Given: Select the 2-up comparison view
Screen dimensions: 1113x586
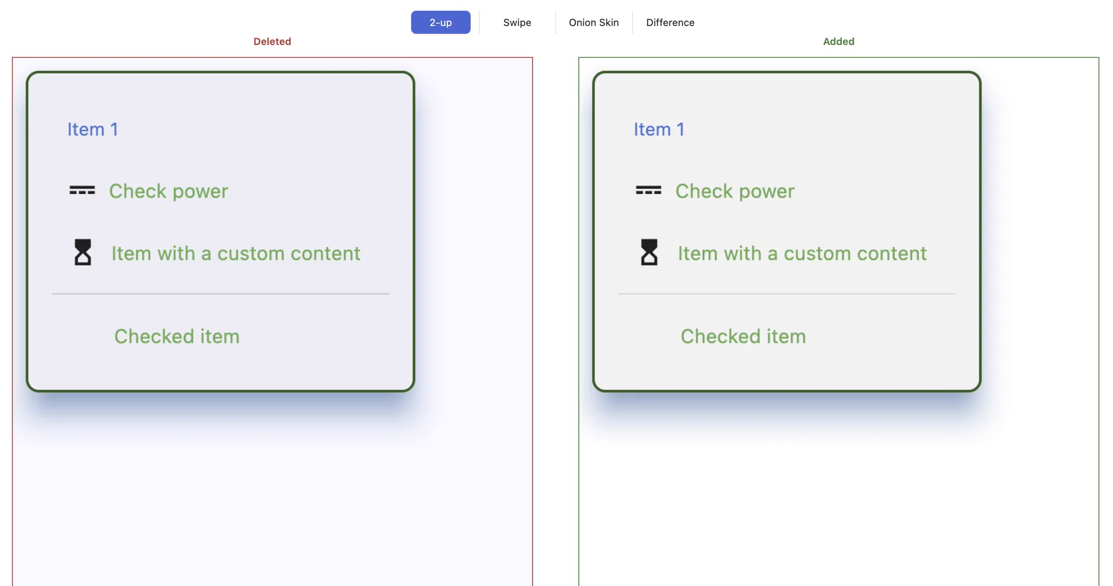Looking at the screenshot, I should (x=441, y=22).
